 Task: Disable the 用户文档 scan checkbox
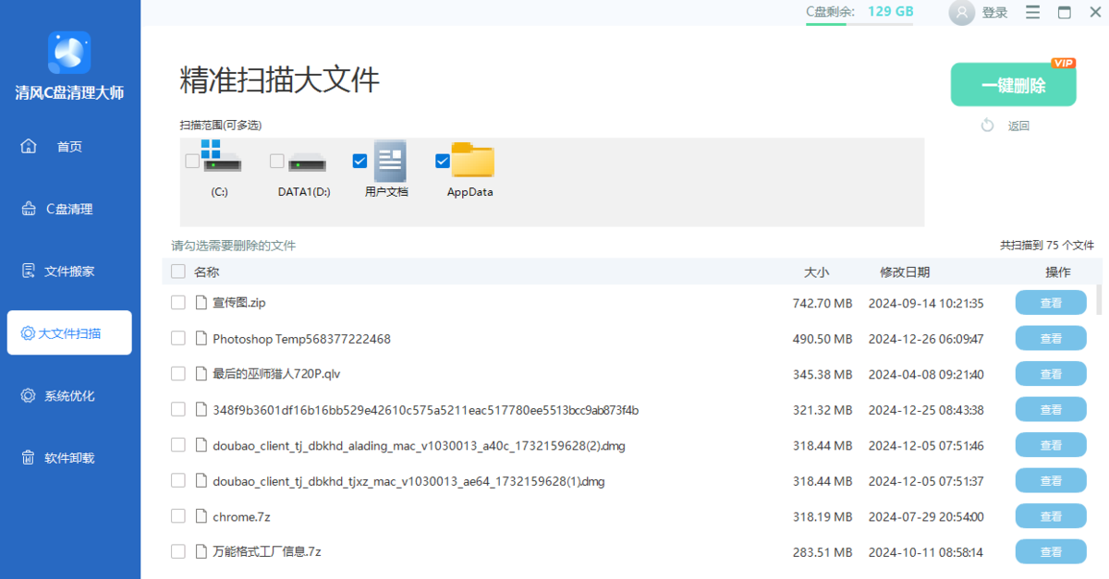coord(359,160)
